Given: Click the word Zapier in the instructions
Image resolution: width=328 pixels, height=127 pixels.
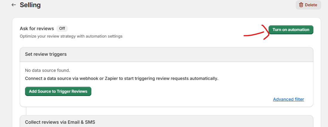Looking at the screenshot, I should 126,79.
